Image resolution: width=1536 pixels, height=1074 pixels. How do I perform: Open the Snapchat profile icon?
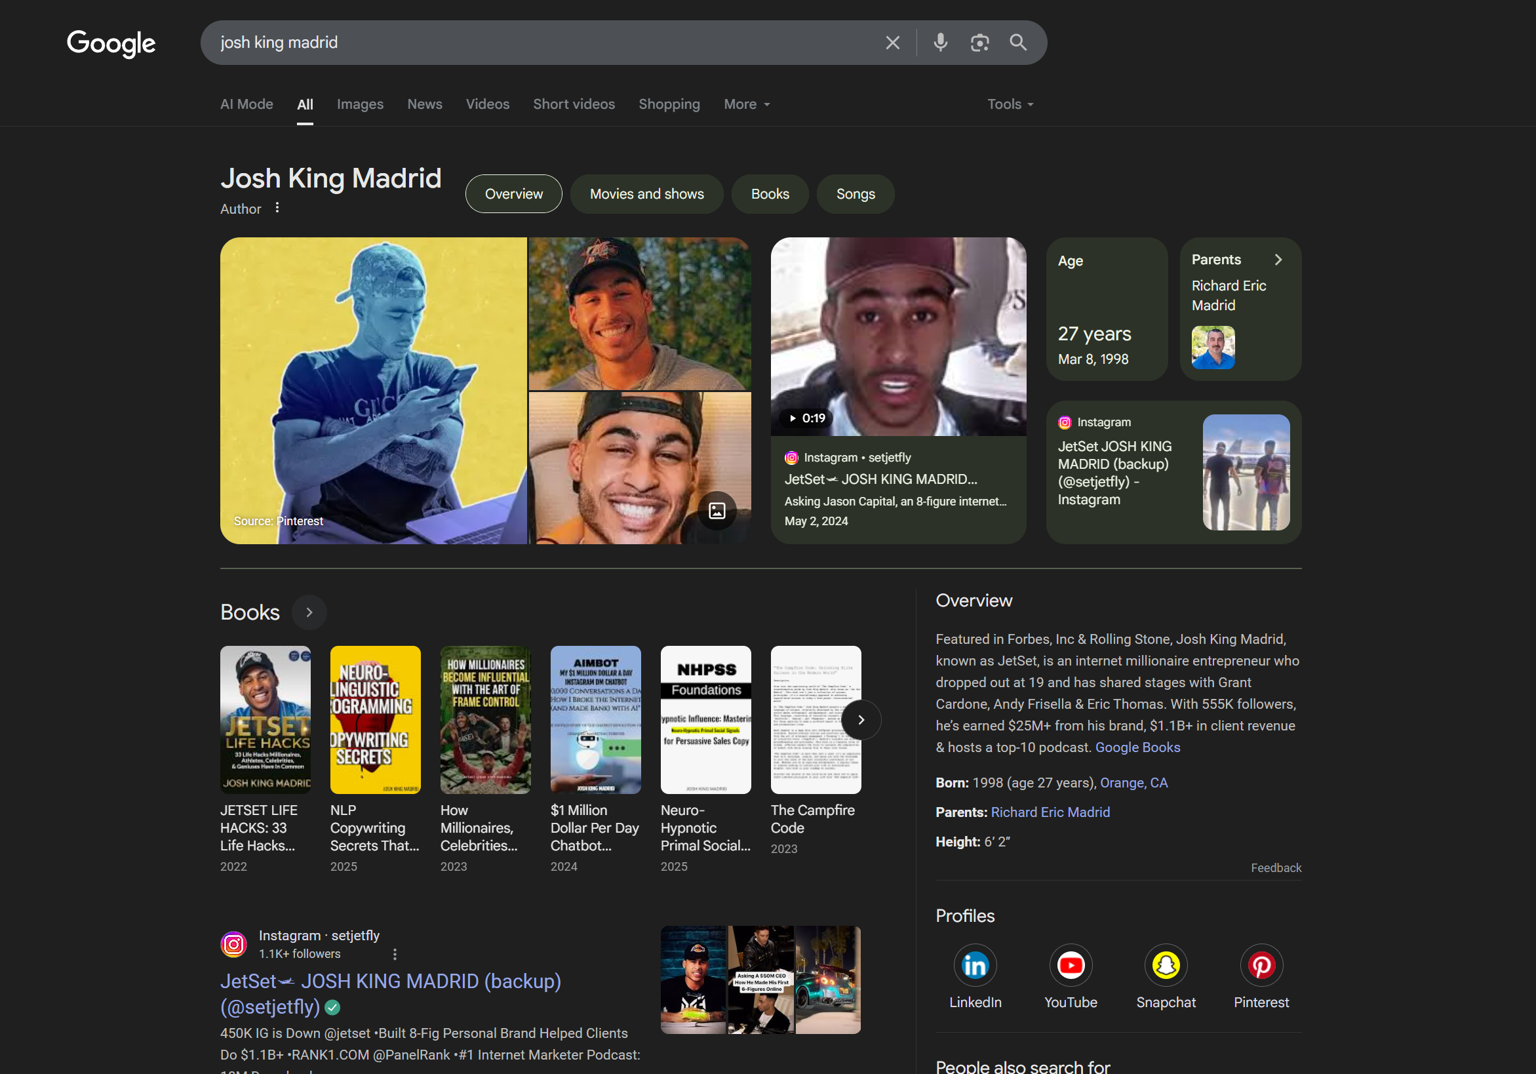(1166, 965)
